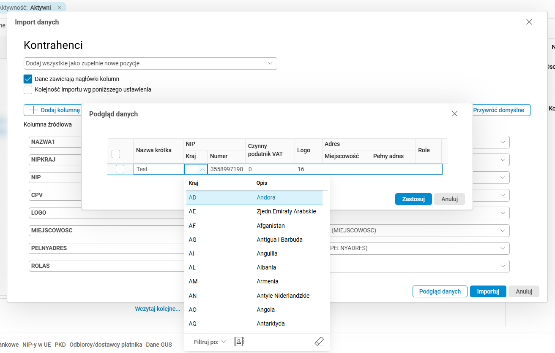Click the Logo cell showing 16
Screen dimensions: 555x353
click(x=308, y=169)
